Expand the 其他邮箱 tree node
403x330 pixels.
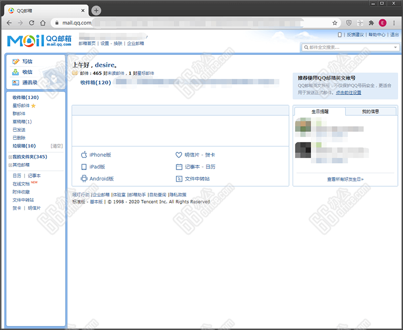coord(10,165)
